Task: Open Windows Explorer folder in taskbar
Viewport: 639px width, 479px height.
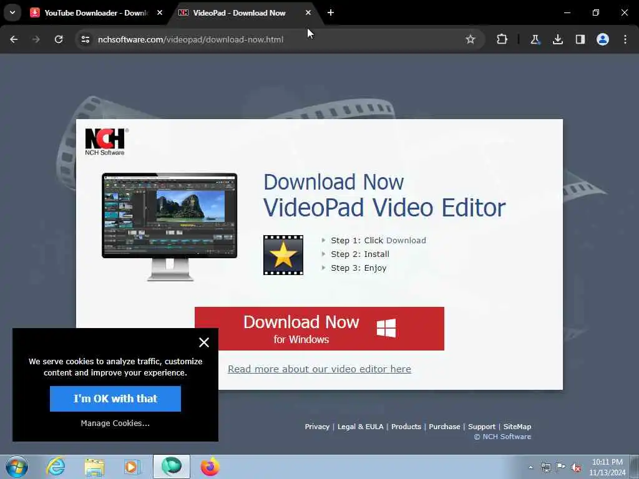Action: 95,467
